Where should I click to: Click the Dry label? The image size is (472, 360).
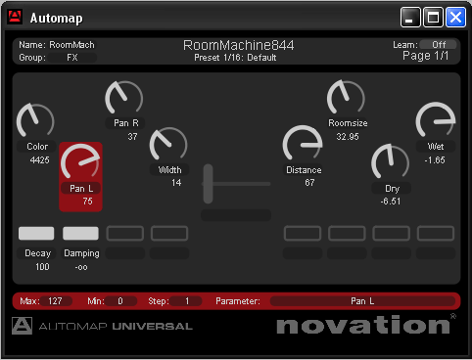pyautogui.click(x=392, y=189)
